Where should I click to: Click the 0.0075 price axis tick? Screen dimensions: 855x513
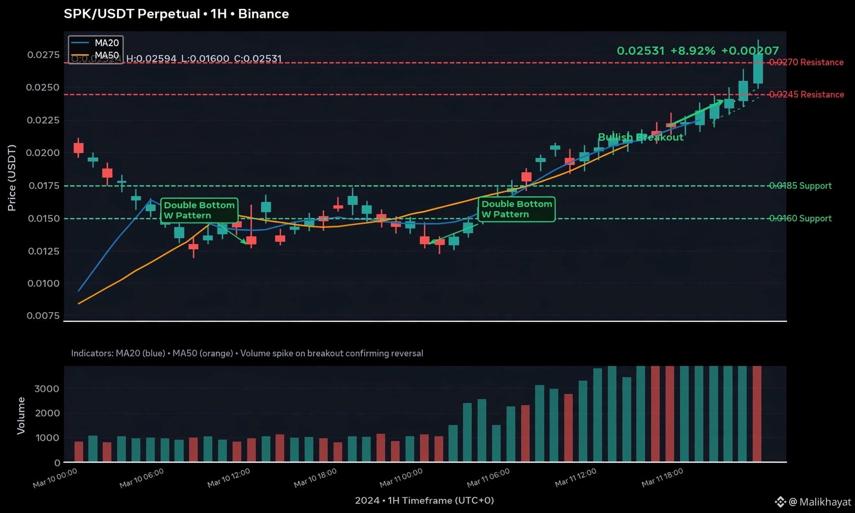(43, 315)
